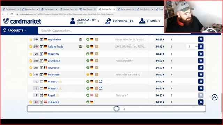This screenshot has width=223, height=125.
Task: Open seller profile felixus24
Action: [53, 54]
